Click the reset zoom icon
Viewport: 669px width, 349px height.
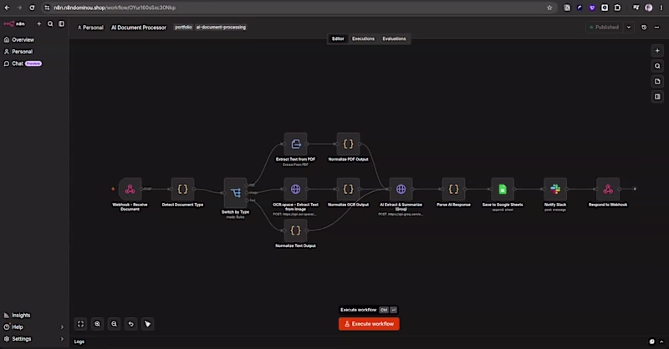(x=131, y=324)
